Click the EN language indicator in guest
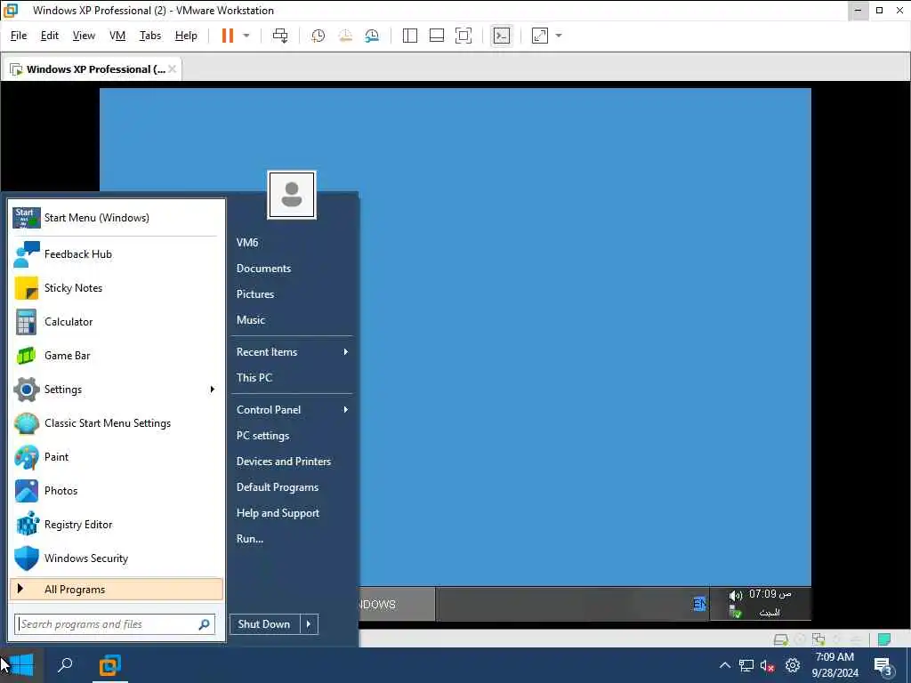This screenshot has width=911, height=683. 699,604
